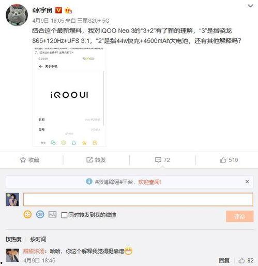The width and height of the screenshot is (258, 266).
Task: Favorite the post with 收藏 star
Action: [x=29, y=160]
